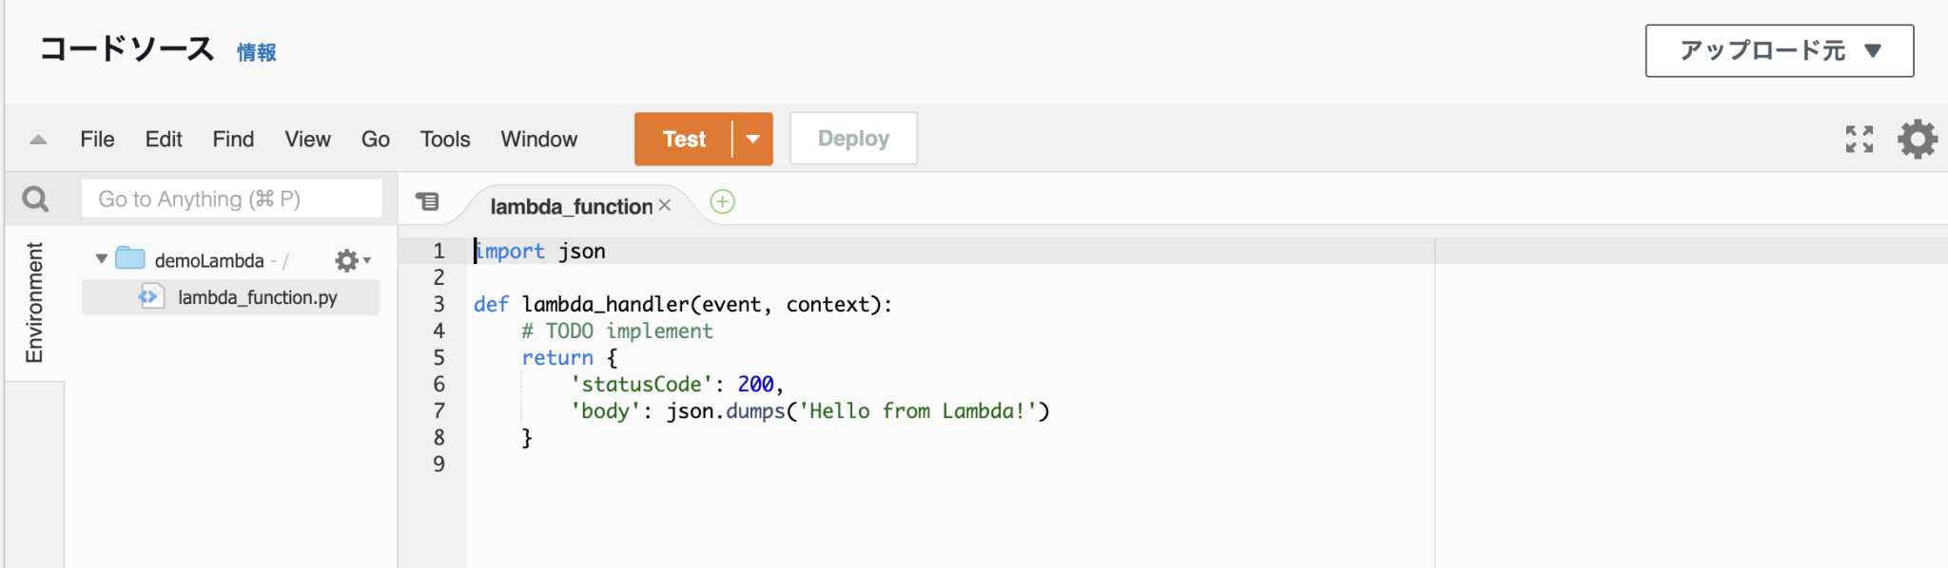Open the tab list pane icon

[428, 201]
